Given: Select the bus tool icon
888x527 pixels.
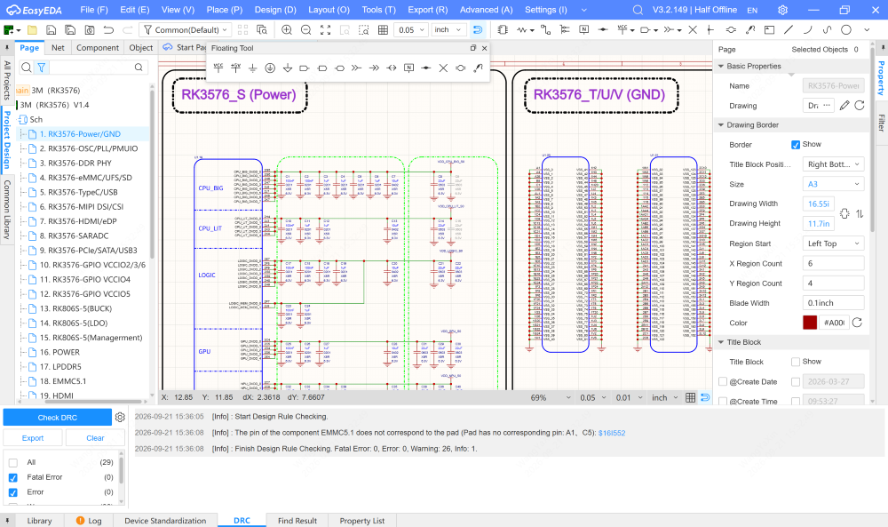Looking at the screenshot, I should coord(565,30).
